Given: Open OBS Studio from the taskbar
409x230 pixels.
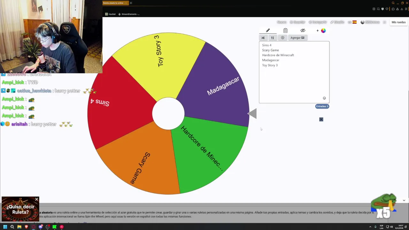Looking at the screenshot, I should click(48, 227).
